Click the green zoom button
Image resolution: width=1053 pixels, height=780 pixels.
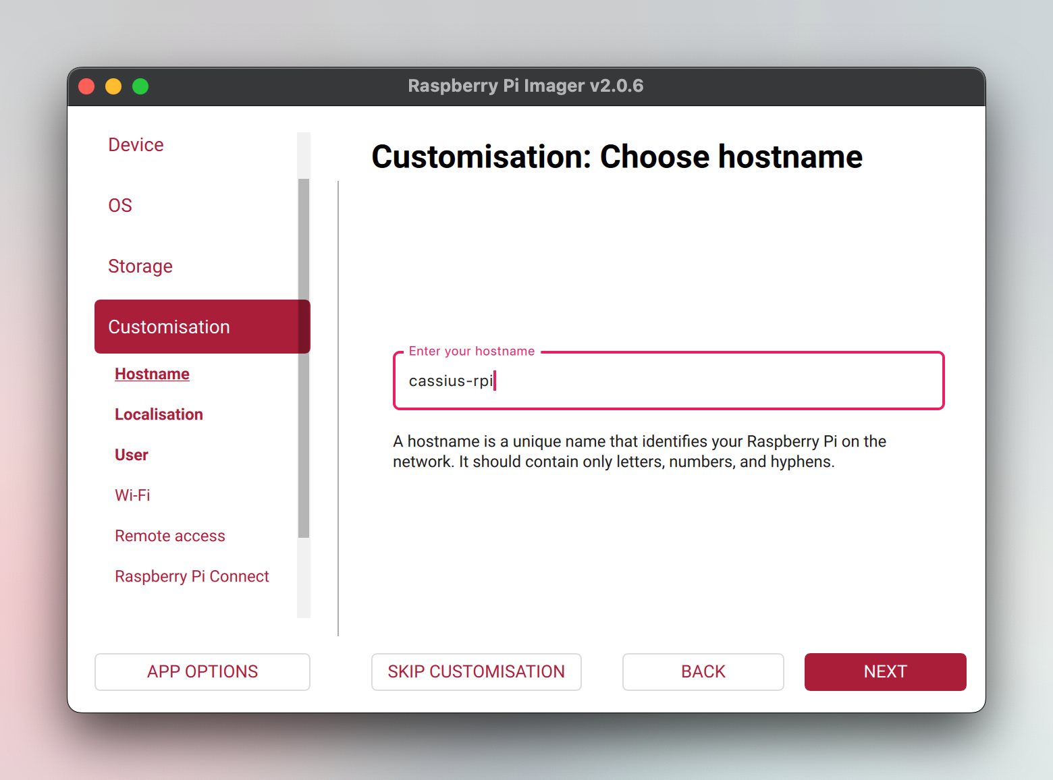(140, 86)
